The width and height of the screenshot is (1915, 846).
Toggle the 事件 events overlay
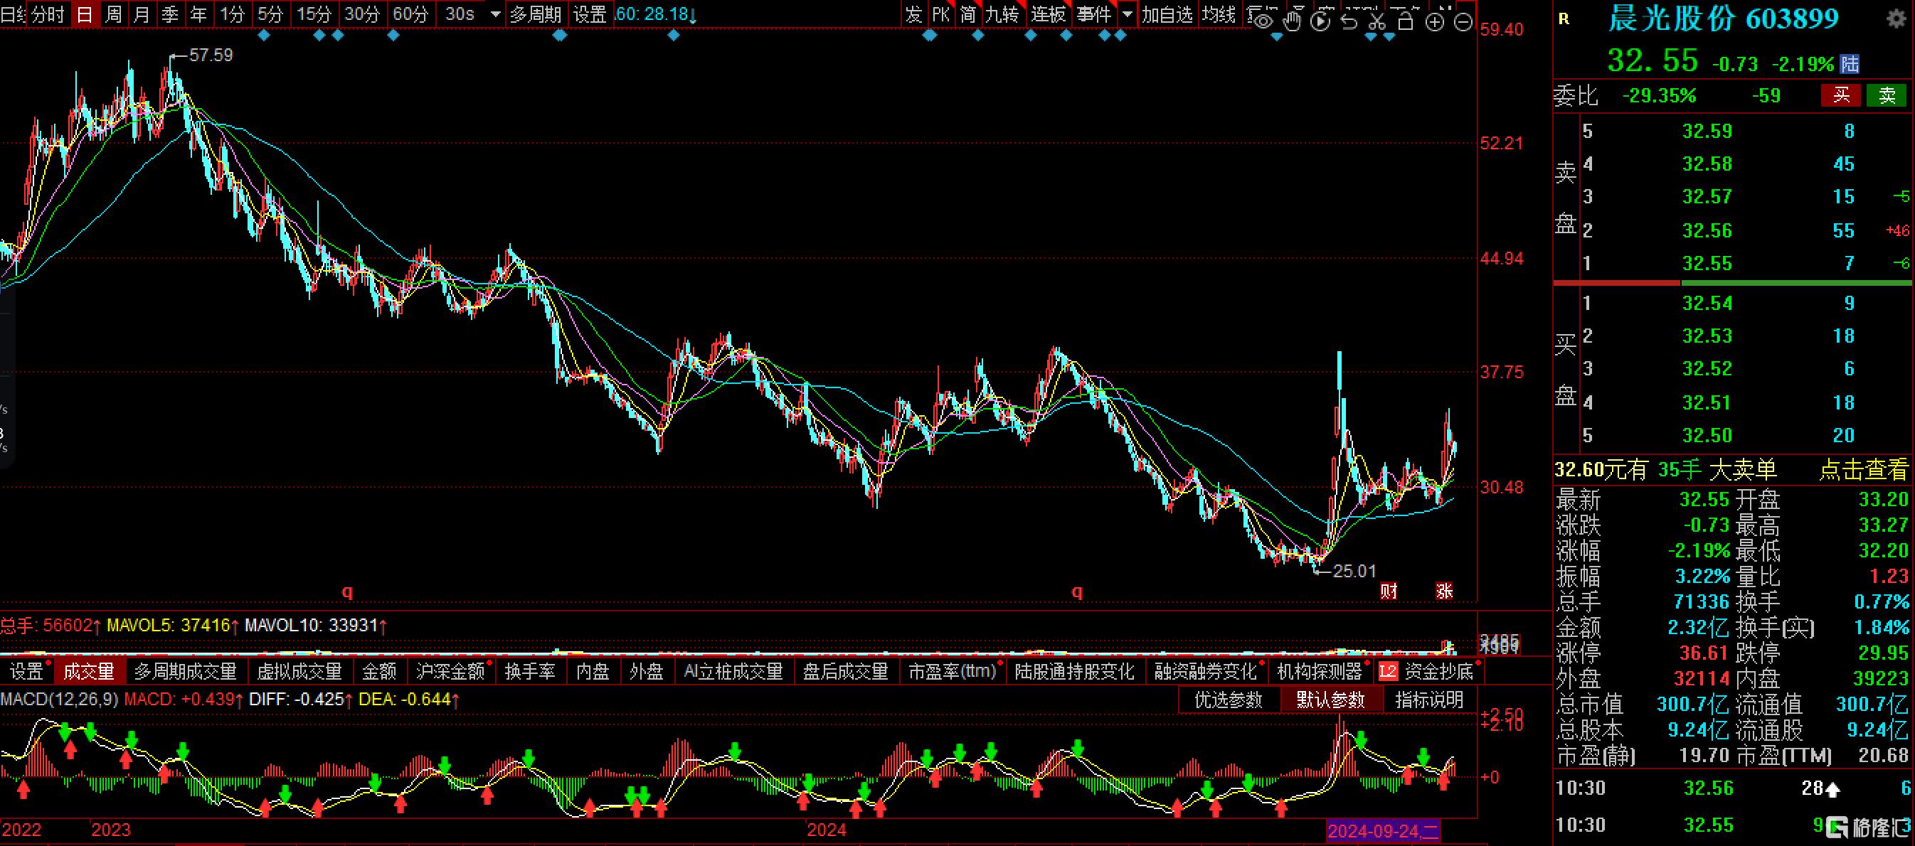pos(1094,14)
